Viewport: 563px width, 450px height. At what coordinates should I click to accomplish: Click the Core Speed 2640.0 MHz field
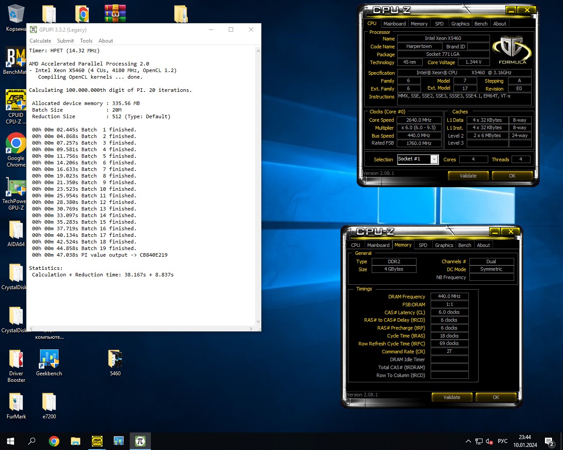click(x=419, y=120)
